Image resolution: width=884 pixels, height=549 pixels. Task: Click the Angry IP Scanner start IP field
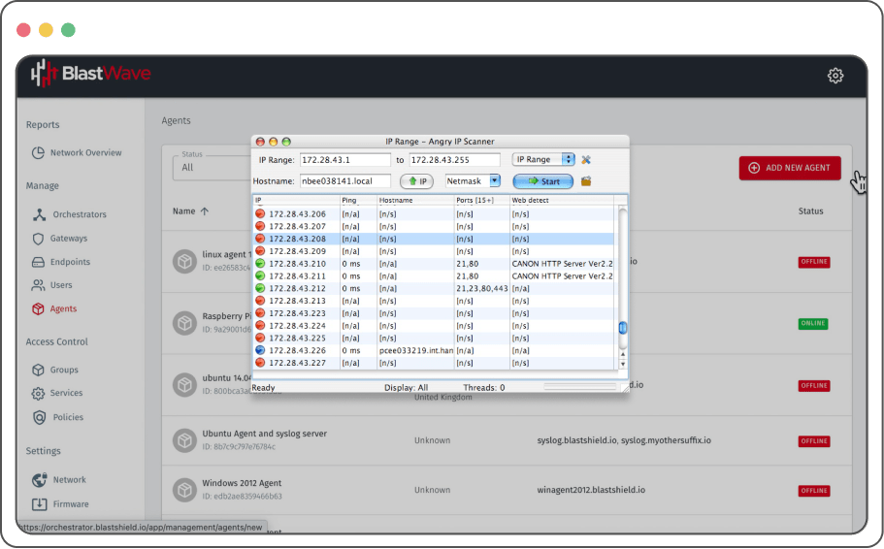tap(344, 160)
